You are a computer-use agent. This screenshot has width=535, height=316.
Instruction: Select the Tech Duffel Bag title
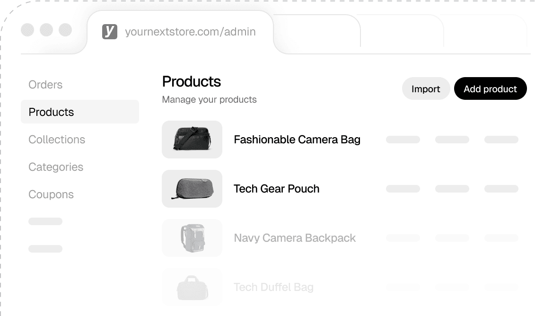(273, 287)
